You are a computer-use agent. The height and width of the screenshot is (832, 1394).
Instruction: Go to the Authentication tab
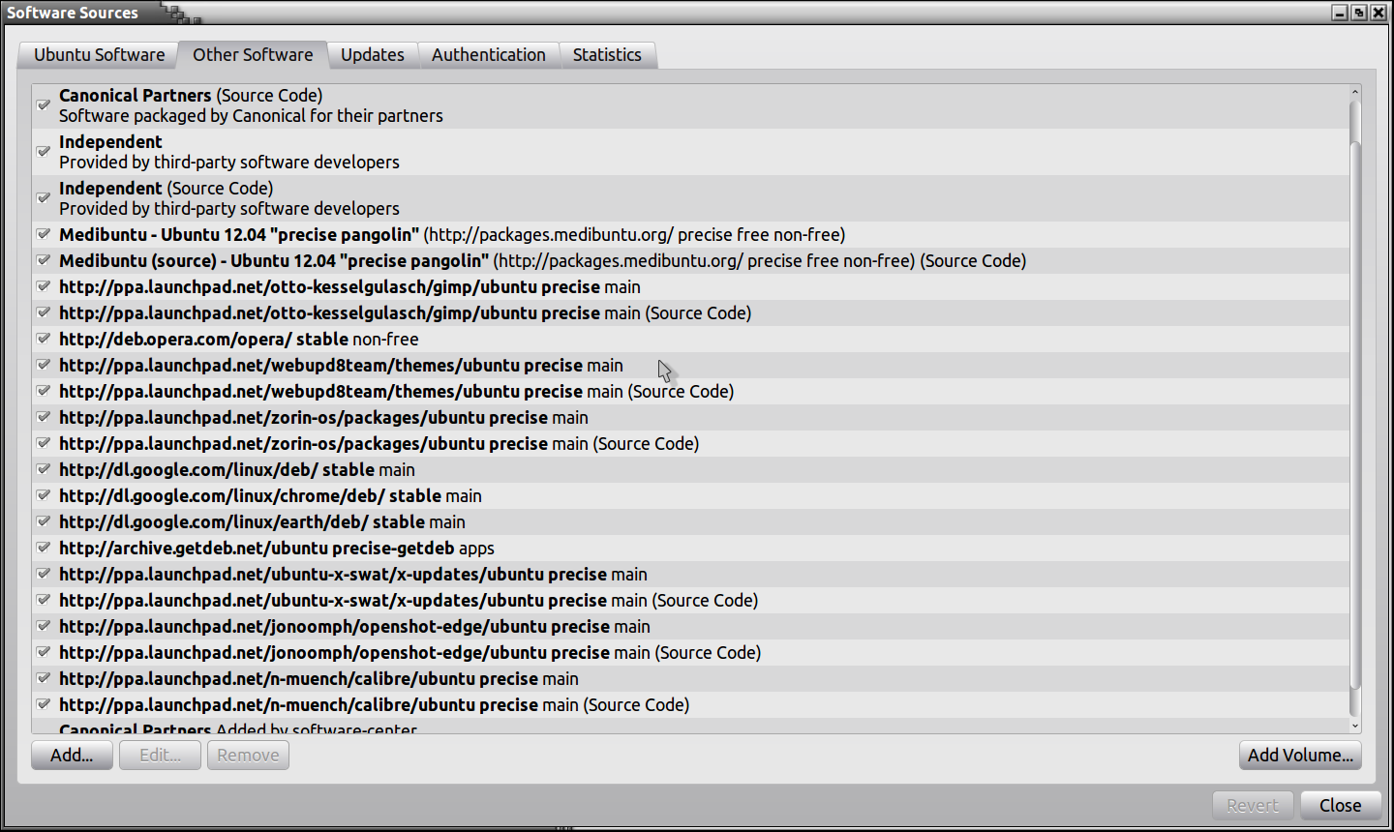coord(488,55)
